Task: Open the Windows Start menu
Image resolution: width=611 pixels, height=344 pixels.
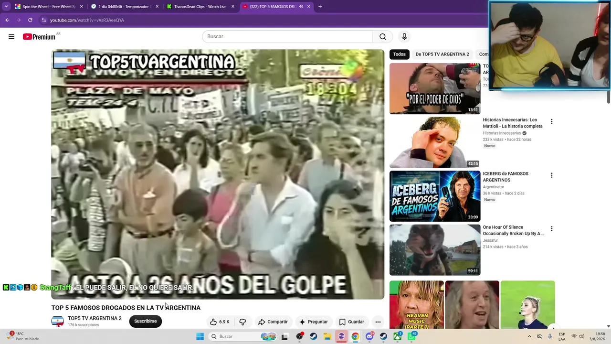Action: point(200,336)
